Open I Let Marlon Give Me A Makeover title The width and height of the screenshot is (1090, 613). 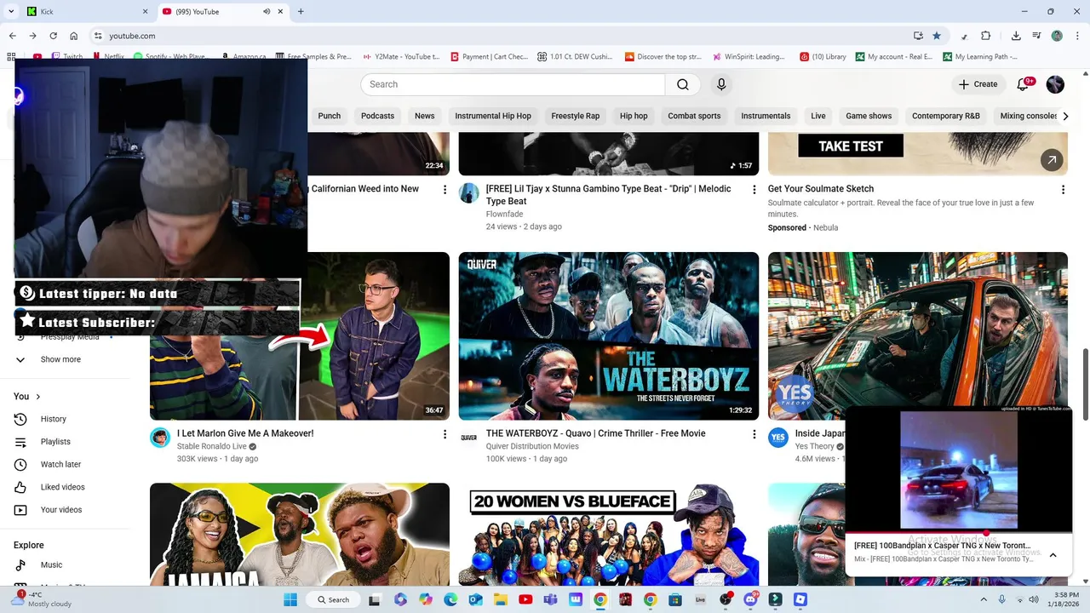245,433
